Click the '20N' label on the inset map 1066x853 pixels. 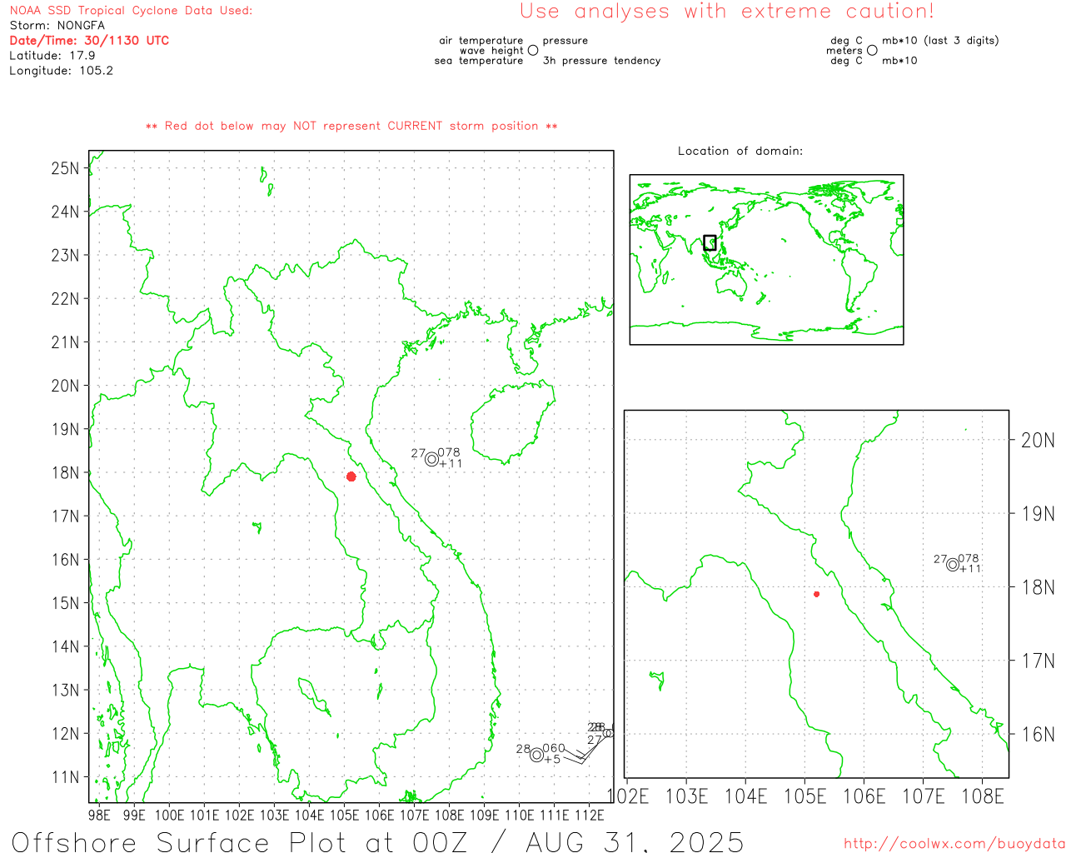(1038, 440)
